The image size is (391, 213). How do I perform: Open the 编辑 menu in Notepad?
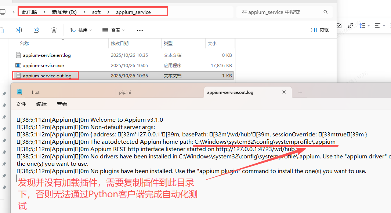(x=41, y=104)
